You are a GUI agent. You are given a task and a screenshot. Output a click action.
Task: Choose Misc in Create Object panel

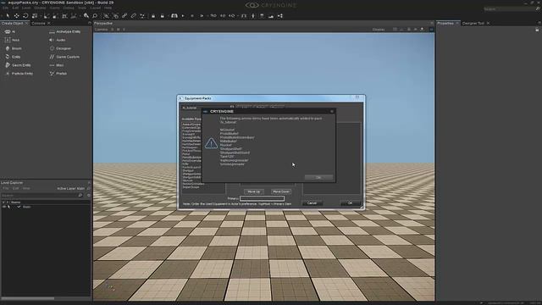[x=57, y=65]
